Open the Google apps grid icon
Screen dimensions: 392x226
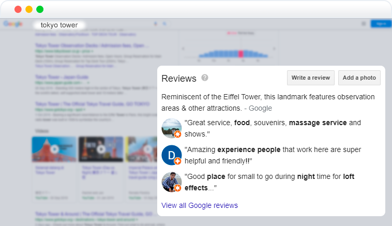coord(364,24)
